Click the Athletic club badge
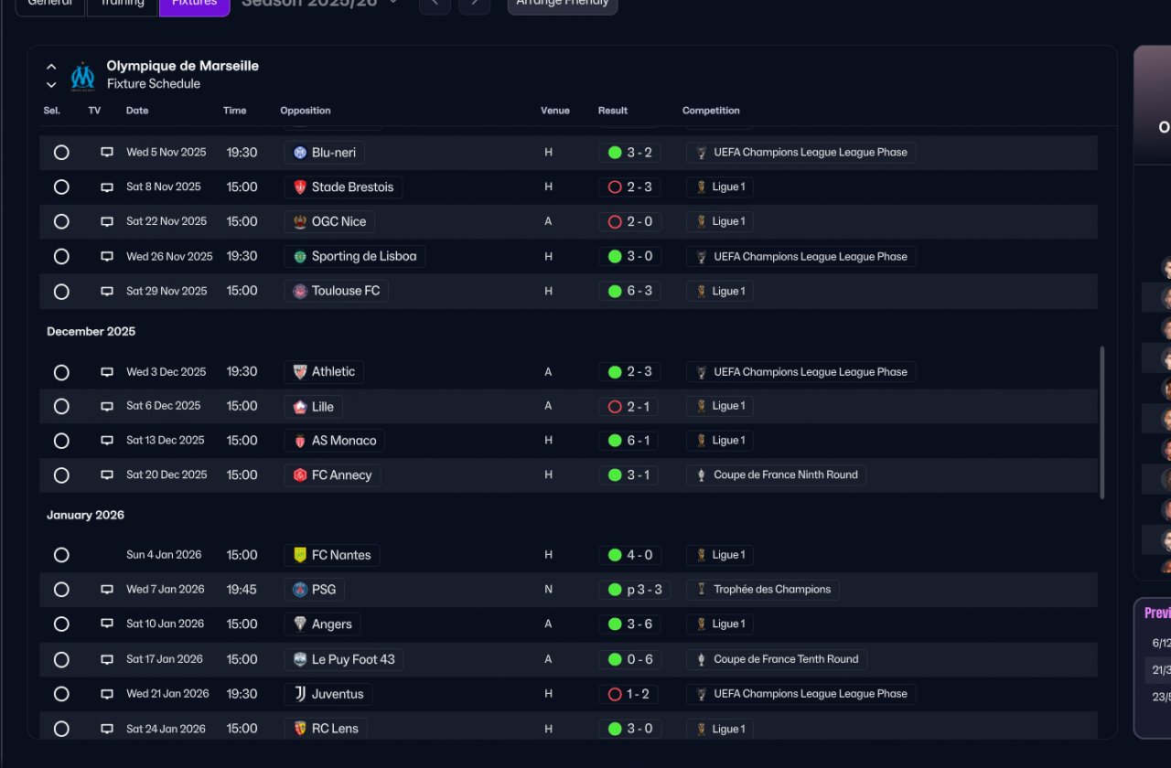 click(300, 372)
